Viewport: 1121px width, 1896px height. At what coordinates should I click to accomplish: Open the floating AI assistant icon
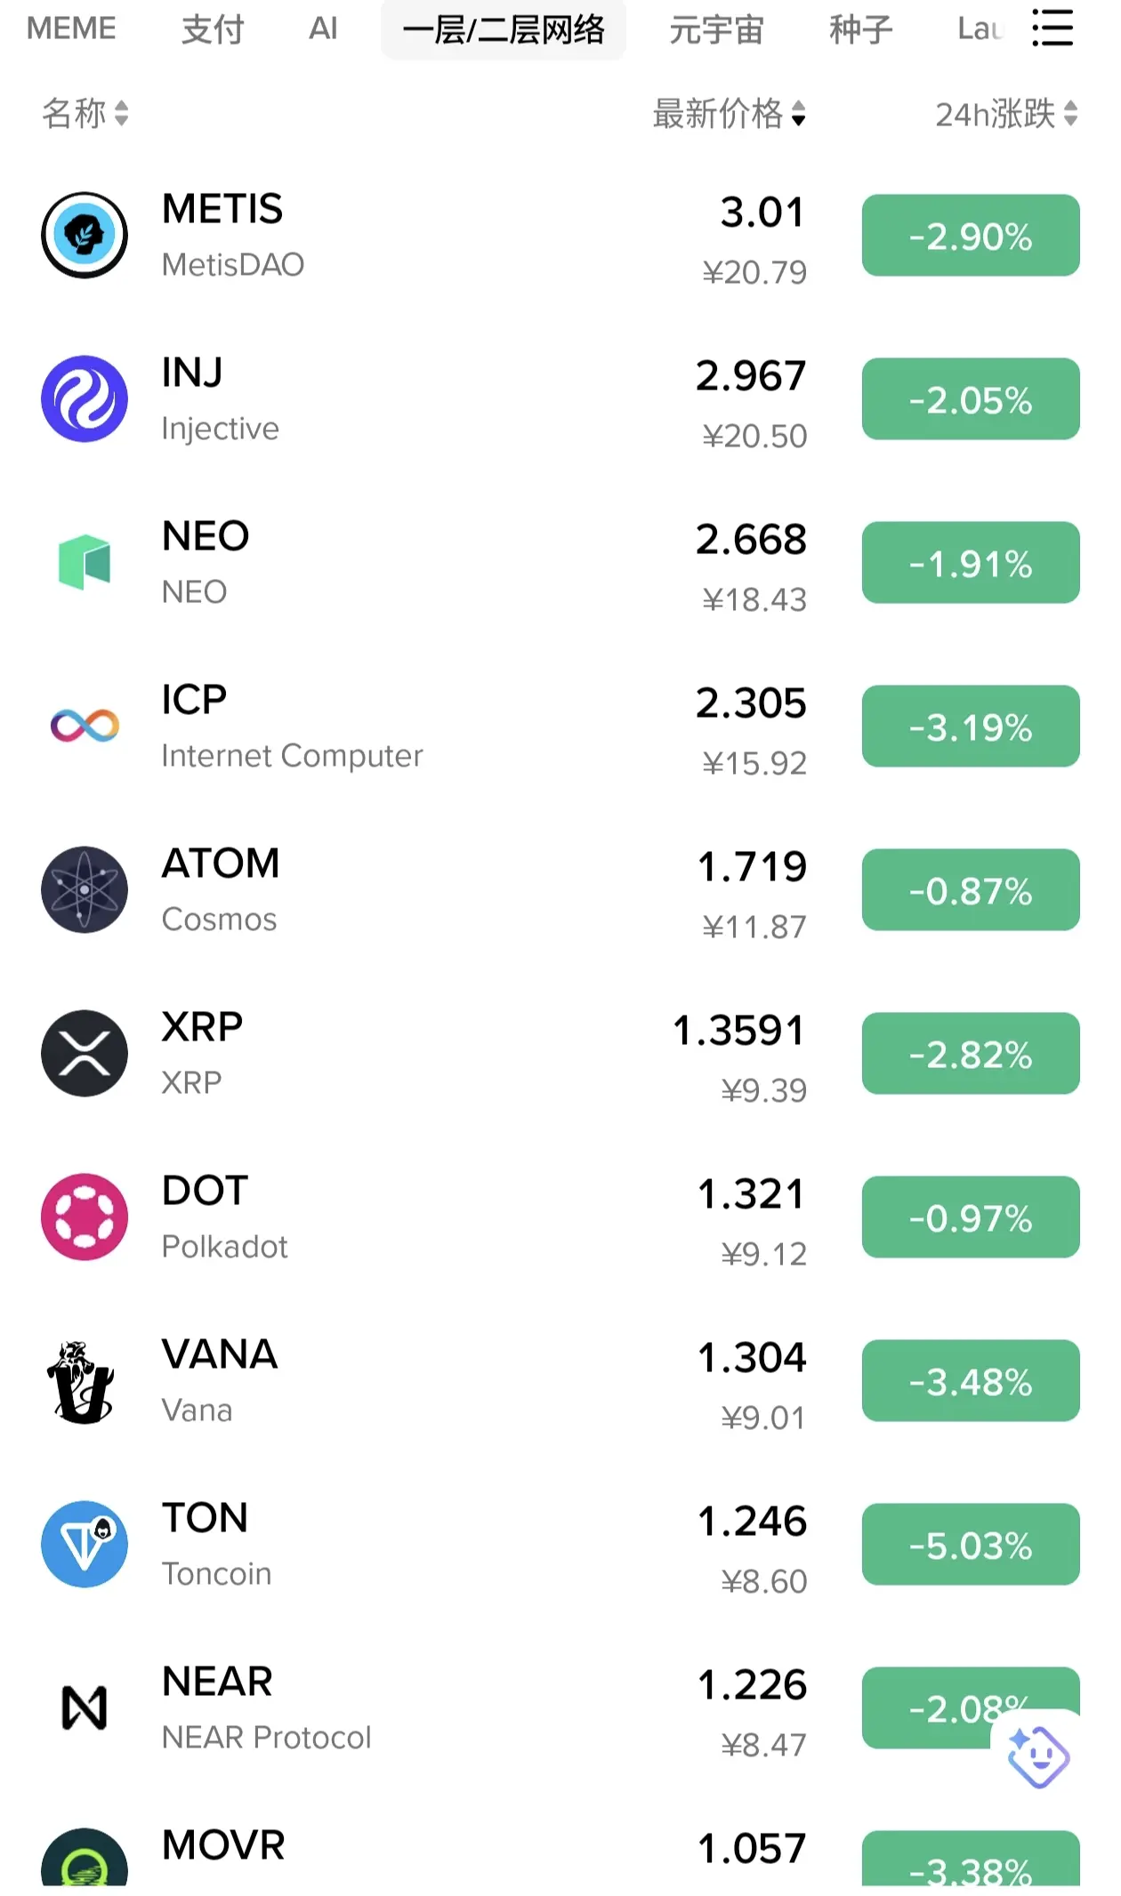1037,1756
